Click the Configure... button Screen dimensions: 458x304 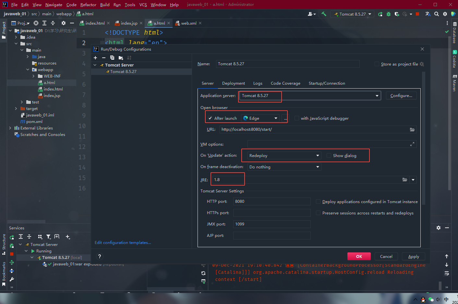[401, 96]
